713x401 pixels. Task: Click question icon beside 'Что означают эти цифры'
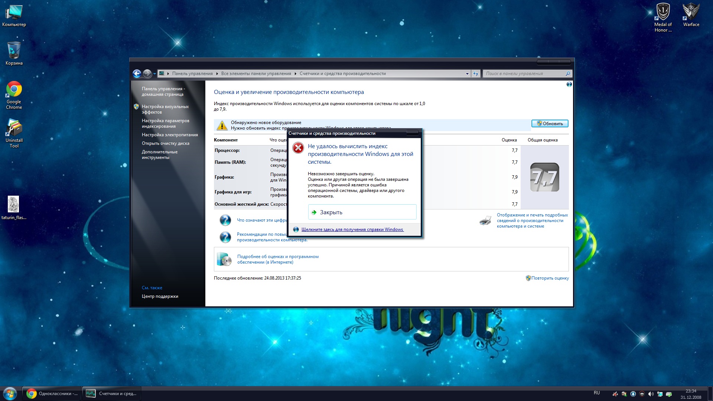point(225,220)
